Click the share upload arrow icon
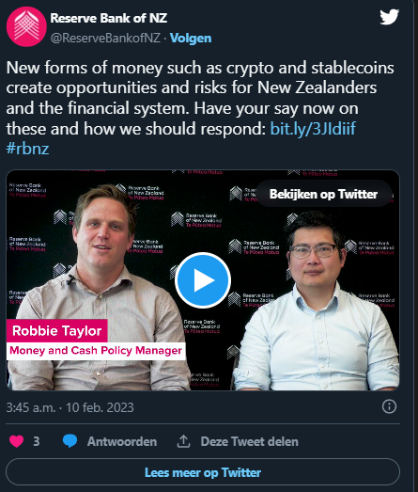 click(183, 441)
